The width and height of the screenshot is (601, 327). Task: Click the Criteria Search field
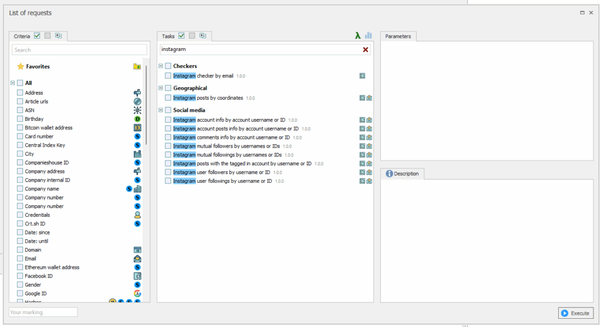coord(79,50)
